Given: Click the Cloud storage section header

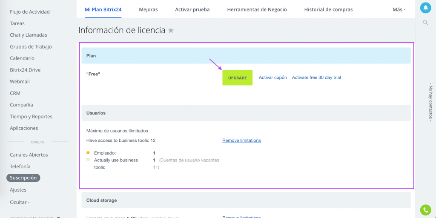Looking at the screenshot, I should pos(246,200).
